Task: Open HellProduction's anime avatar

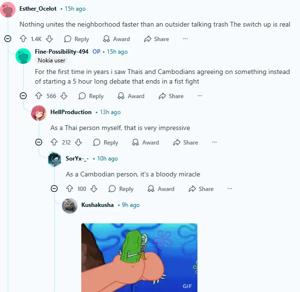Action: click(39, 113)
